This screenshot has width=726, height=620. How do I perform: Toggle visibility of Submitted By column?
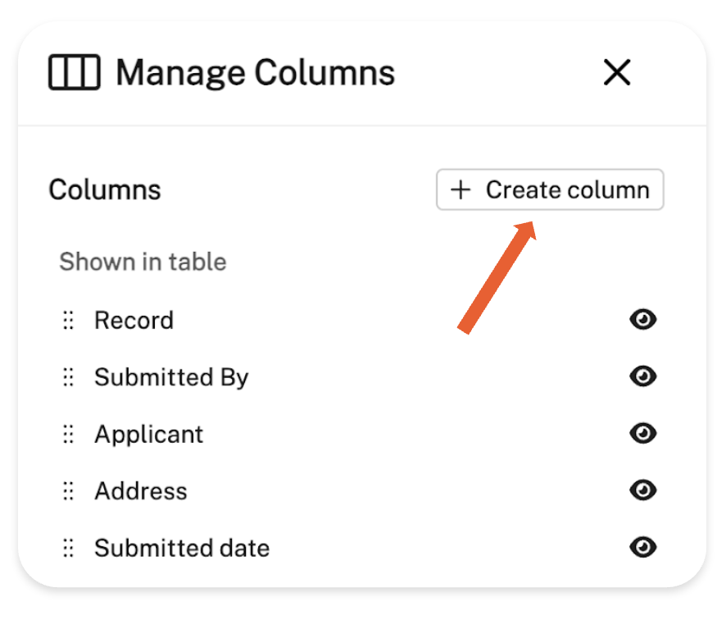tap(643, 376)
